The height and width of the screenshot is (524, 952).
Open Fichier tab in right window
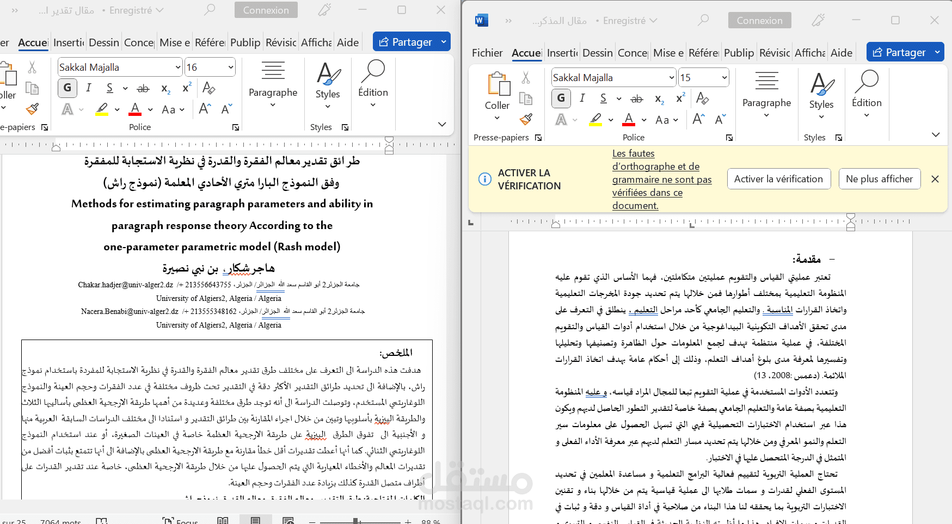(x=487, y=53)
